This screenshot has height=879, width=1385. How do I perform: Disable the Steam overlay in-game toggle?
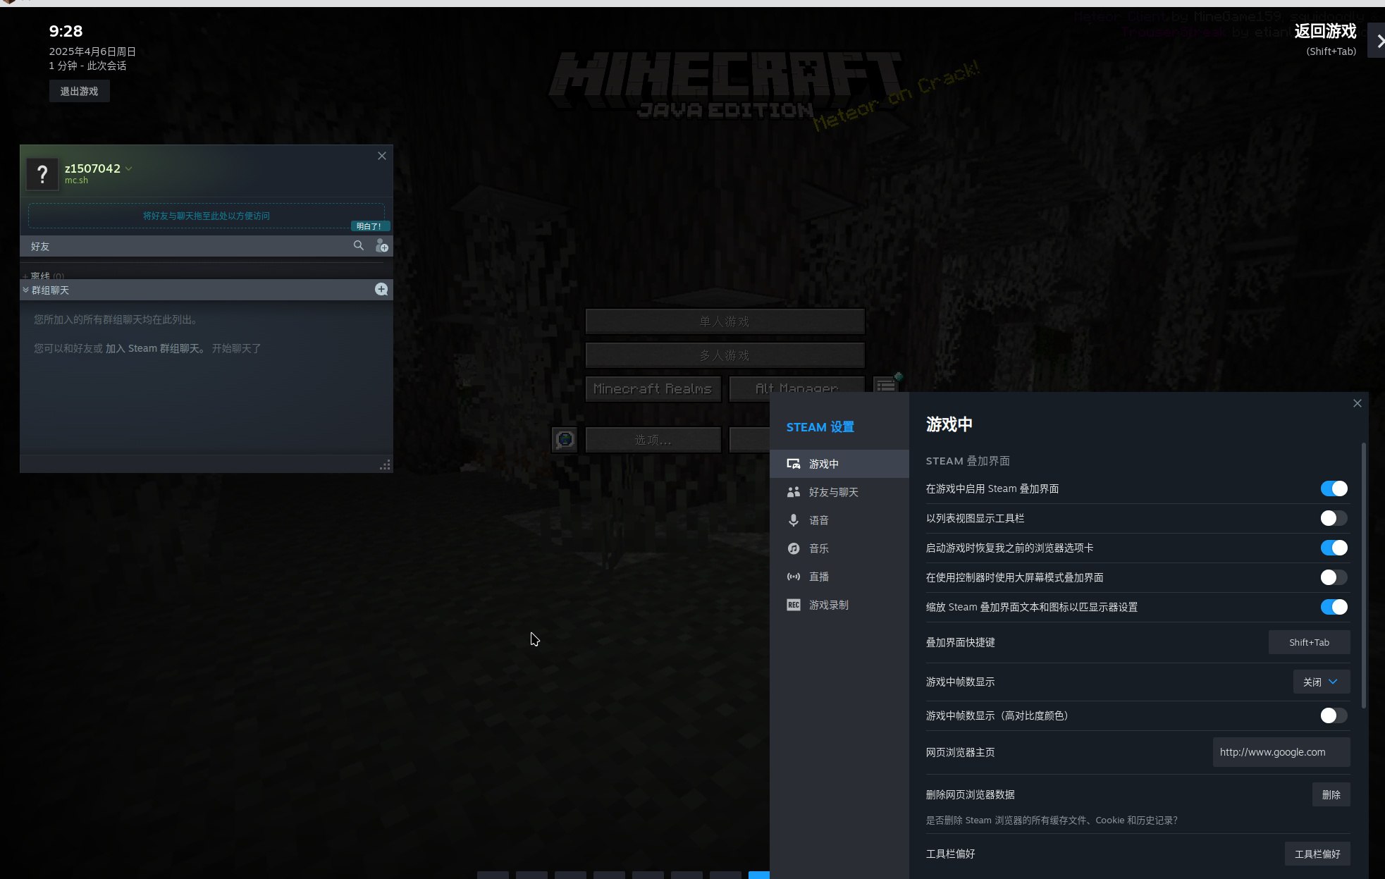click(1334, 488)
